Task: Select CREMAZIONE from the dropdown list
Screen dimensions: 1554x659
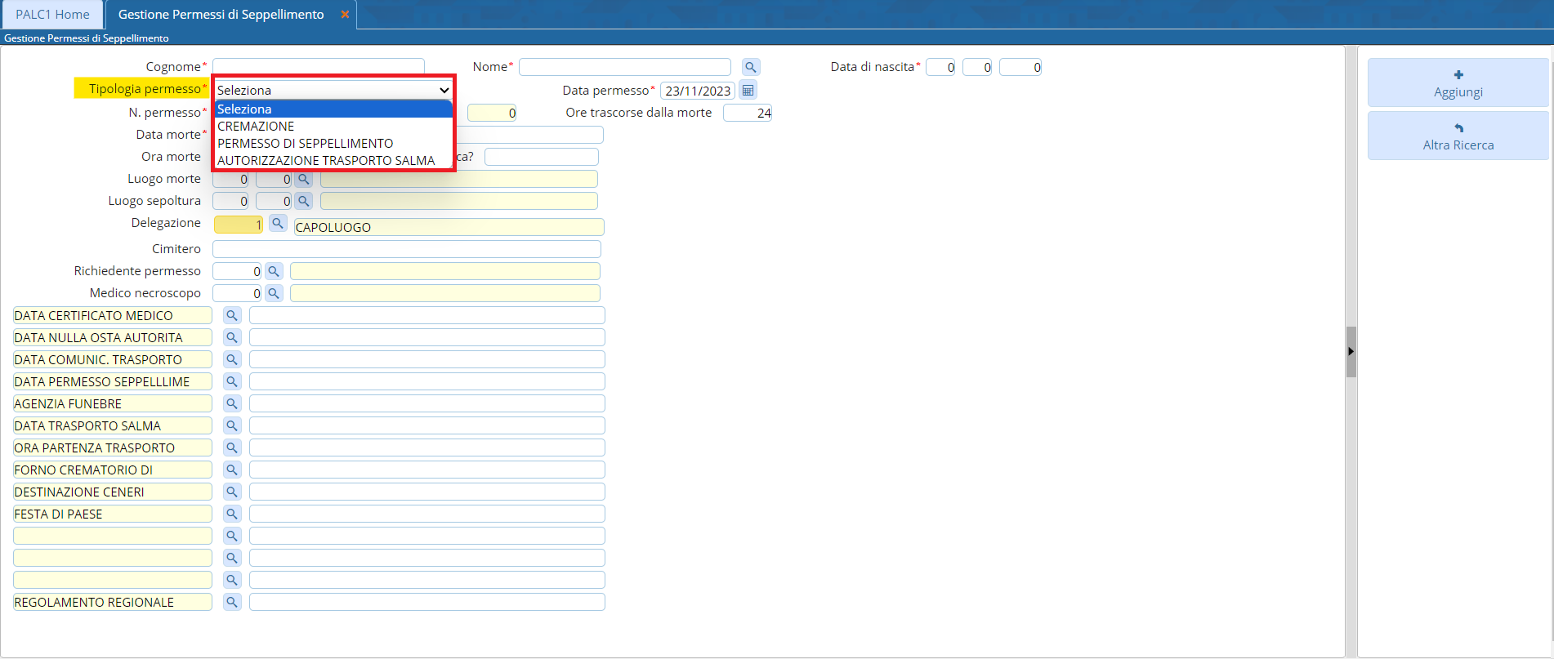Action: pos(256,127)
